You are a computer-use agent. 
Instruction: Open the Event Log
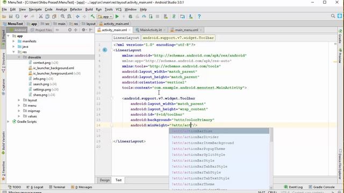[x=293, y=187]
